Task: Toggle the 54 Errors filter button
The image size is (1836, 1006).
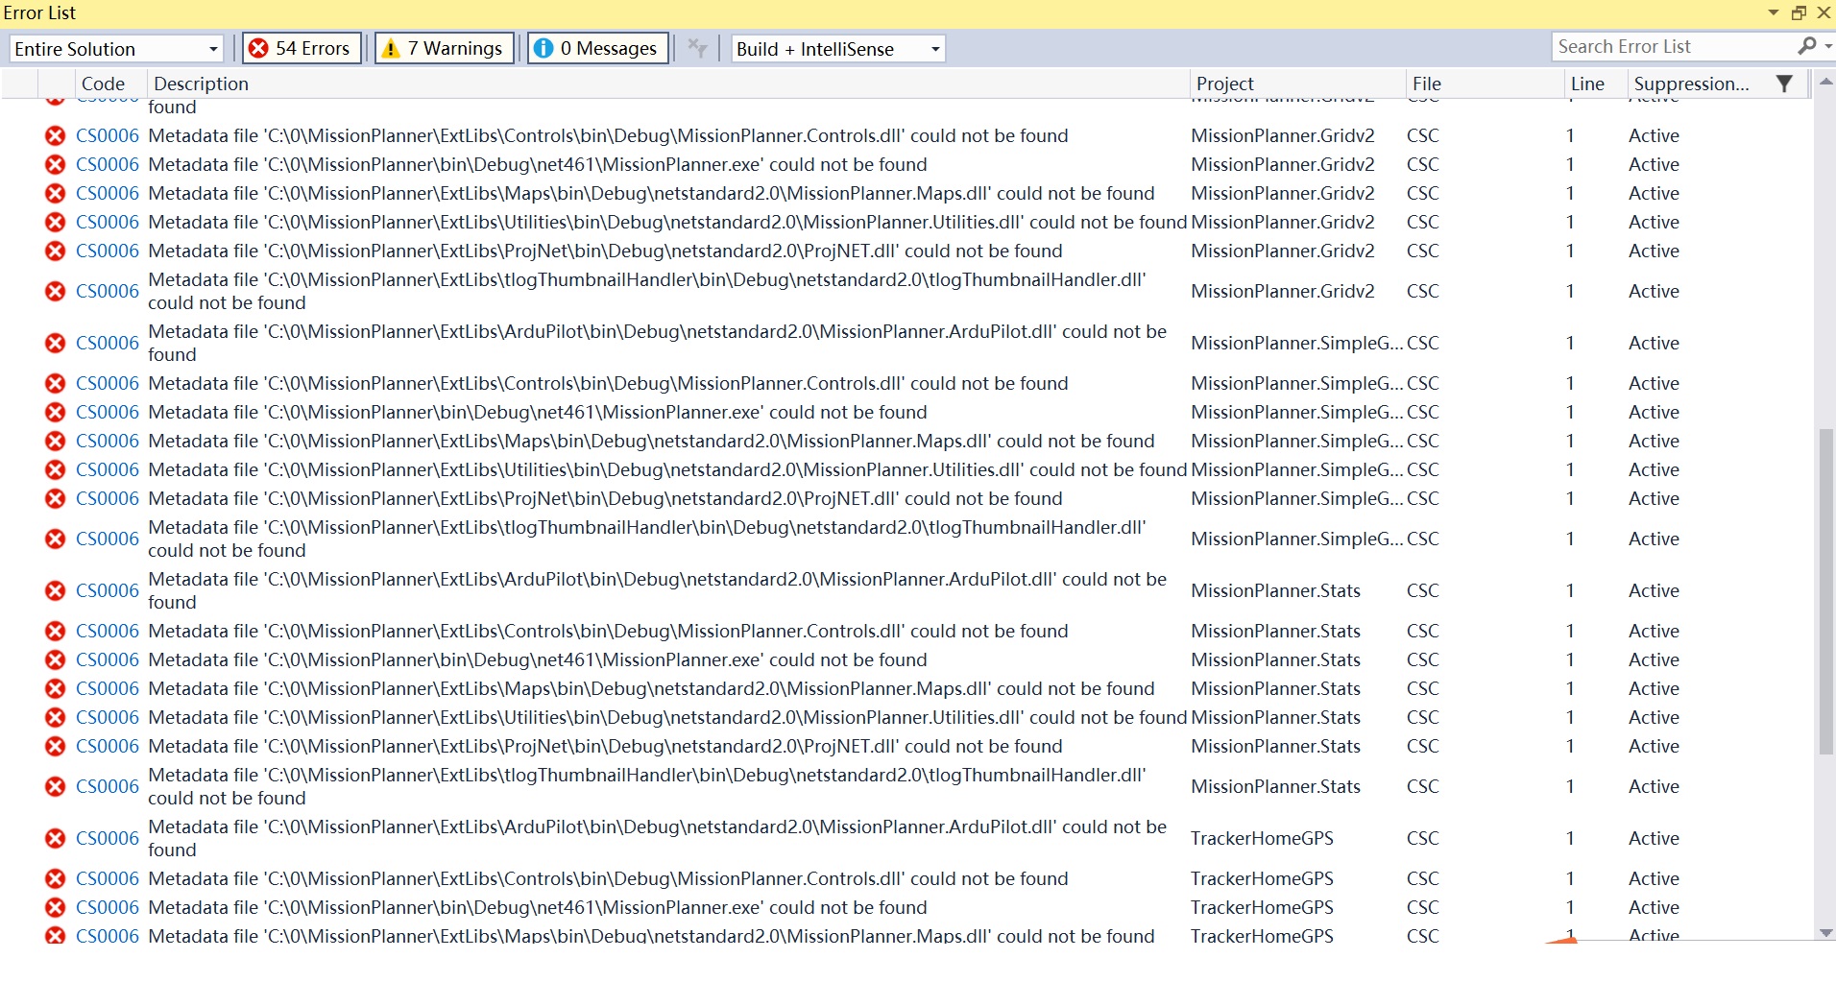Action: (x=302, y=48)
